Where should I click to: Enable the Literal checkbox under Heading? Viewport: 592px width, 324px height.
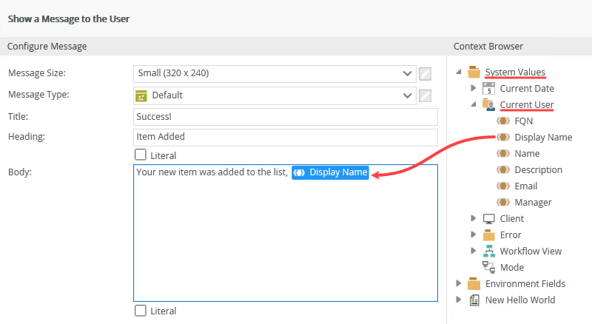pos(141,155)
